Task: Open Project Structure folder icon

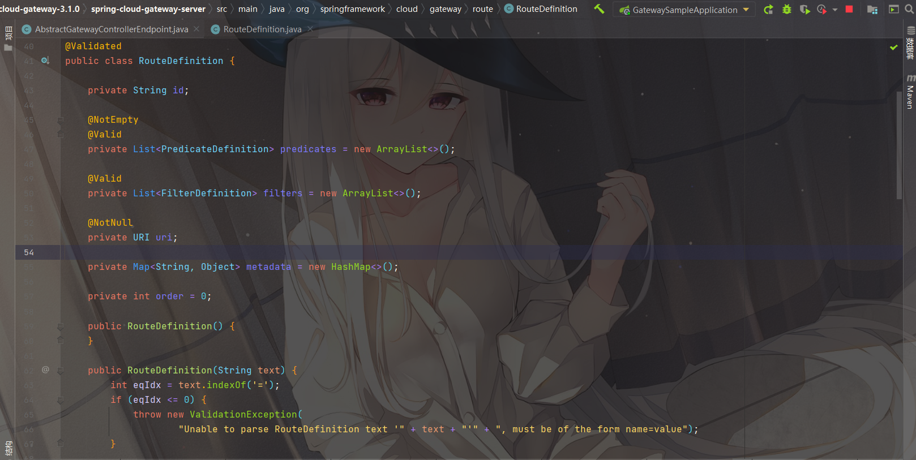Action: point(872,10)
